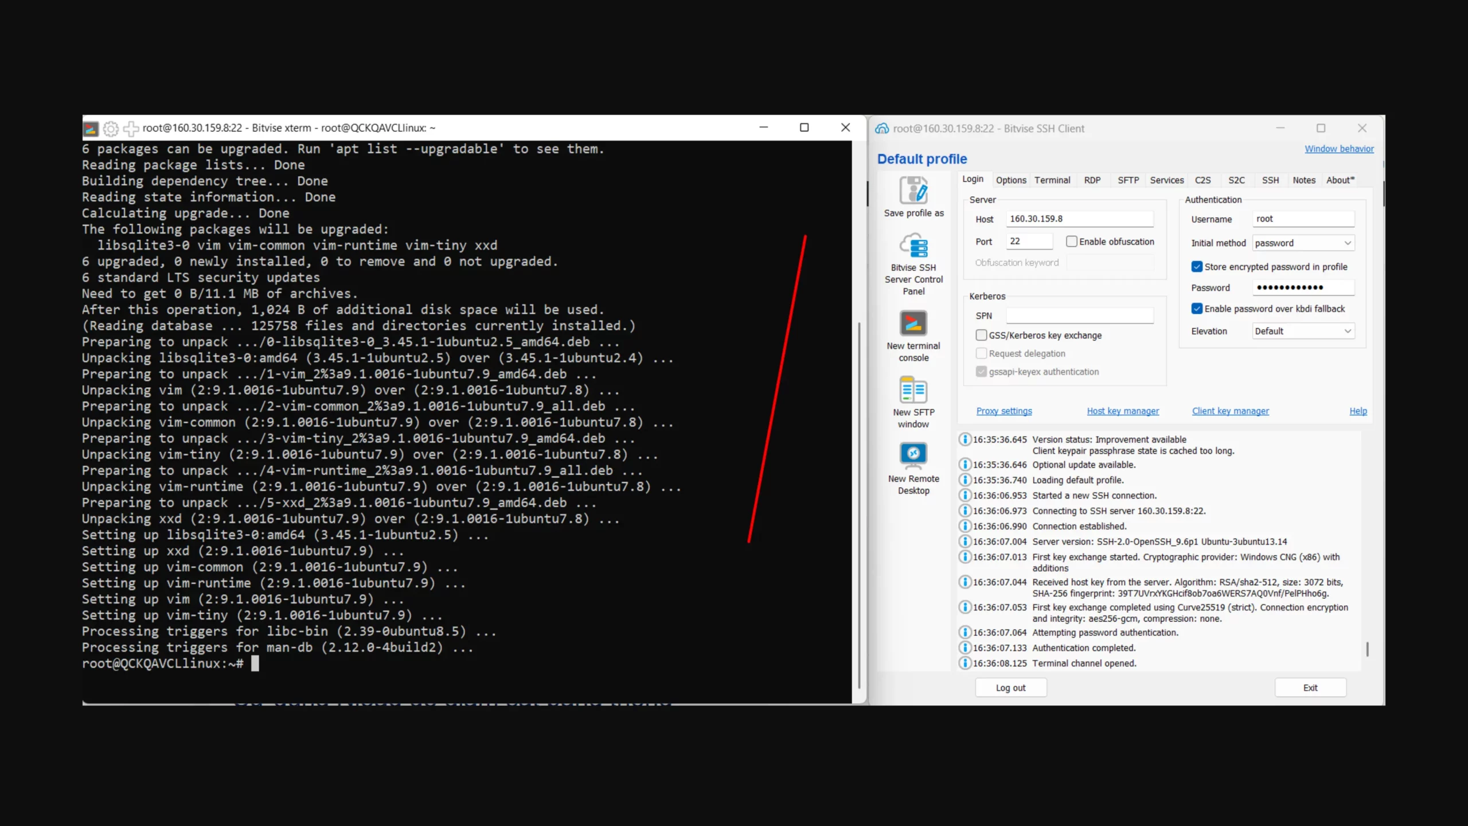
Task: Click the Password input field
Action: [1303, 287]
